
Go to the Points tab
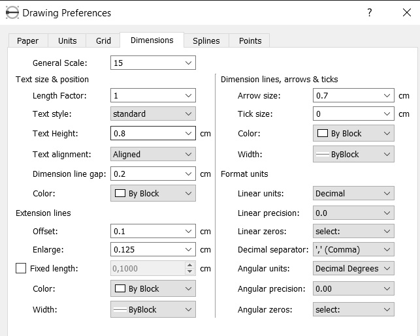[250, 40]
